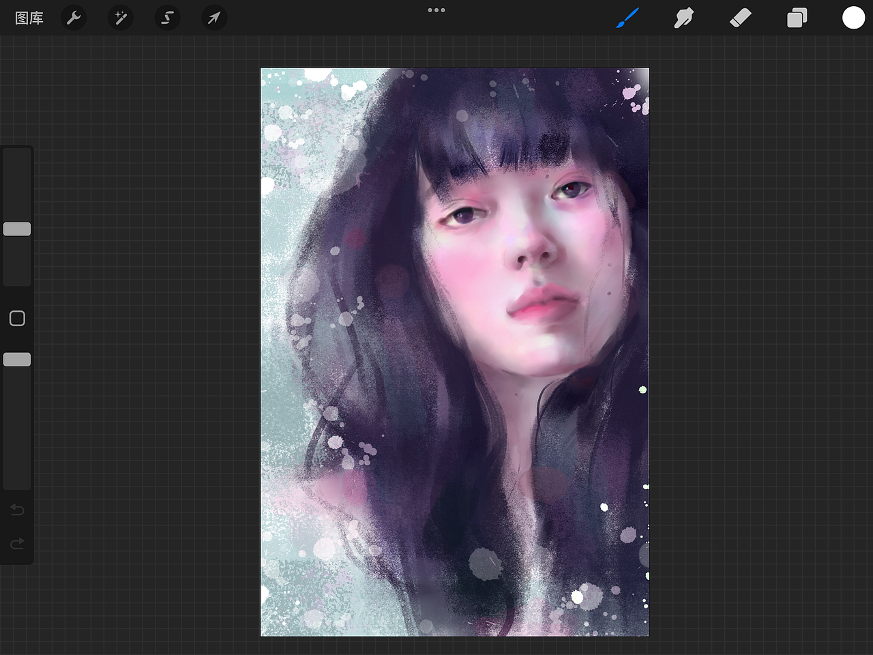Undo the last stroke
The image size is (873, 655).
(x=17, y=510)
